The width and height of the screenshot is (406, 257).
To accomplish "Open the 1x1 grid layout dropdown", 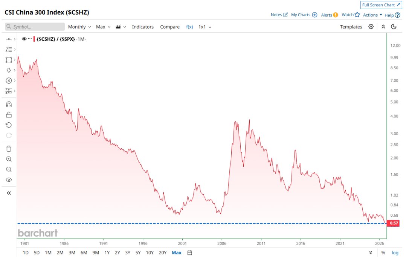I will 205,27.
